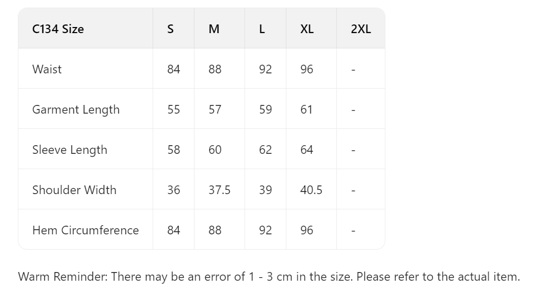Click the C134 Size header cell
The width and height of the screenshot is (538, 297).
(x=58, y=29)
